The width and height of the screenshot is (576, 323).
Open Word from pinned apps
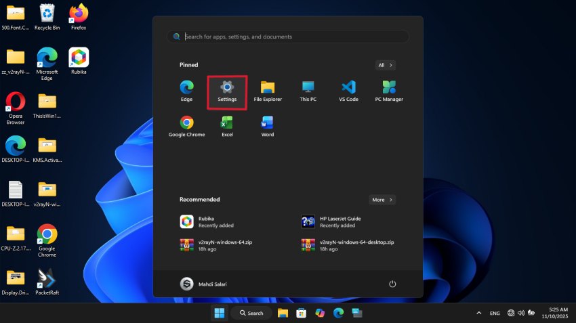[x=268, y=126]
